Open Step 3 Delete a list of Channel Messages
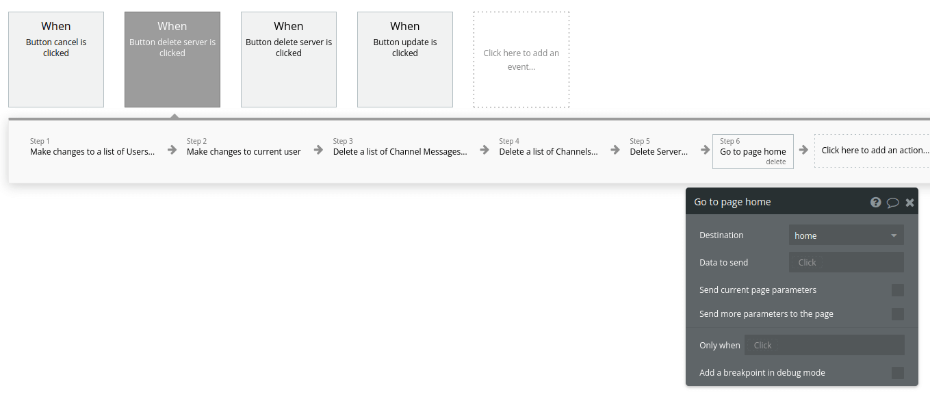Viewport: 930px width, 399px height. click(x=400, y=147)
